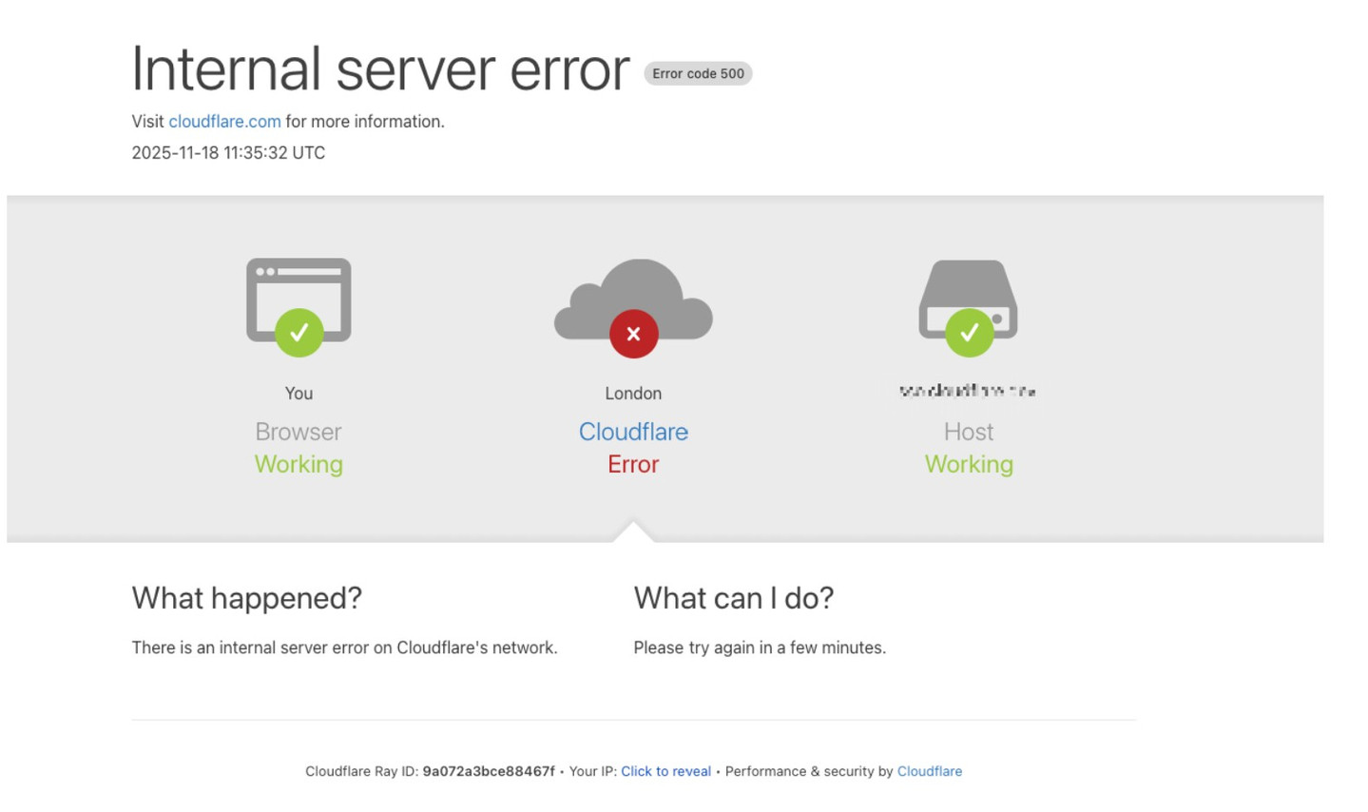
Task: Click the red X error badge
Action: click(x=634, y=334)
